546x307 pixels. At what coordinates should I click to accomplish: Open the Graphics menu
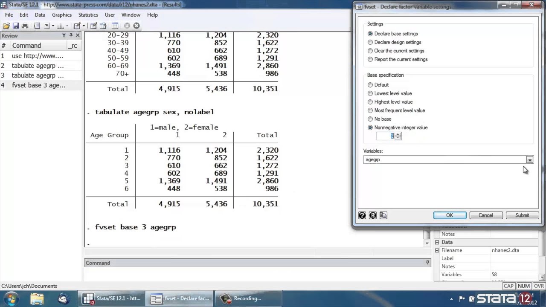pos(62,15)
